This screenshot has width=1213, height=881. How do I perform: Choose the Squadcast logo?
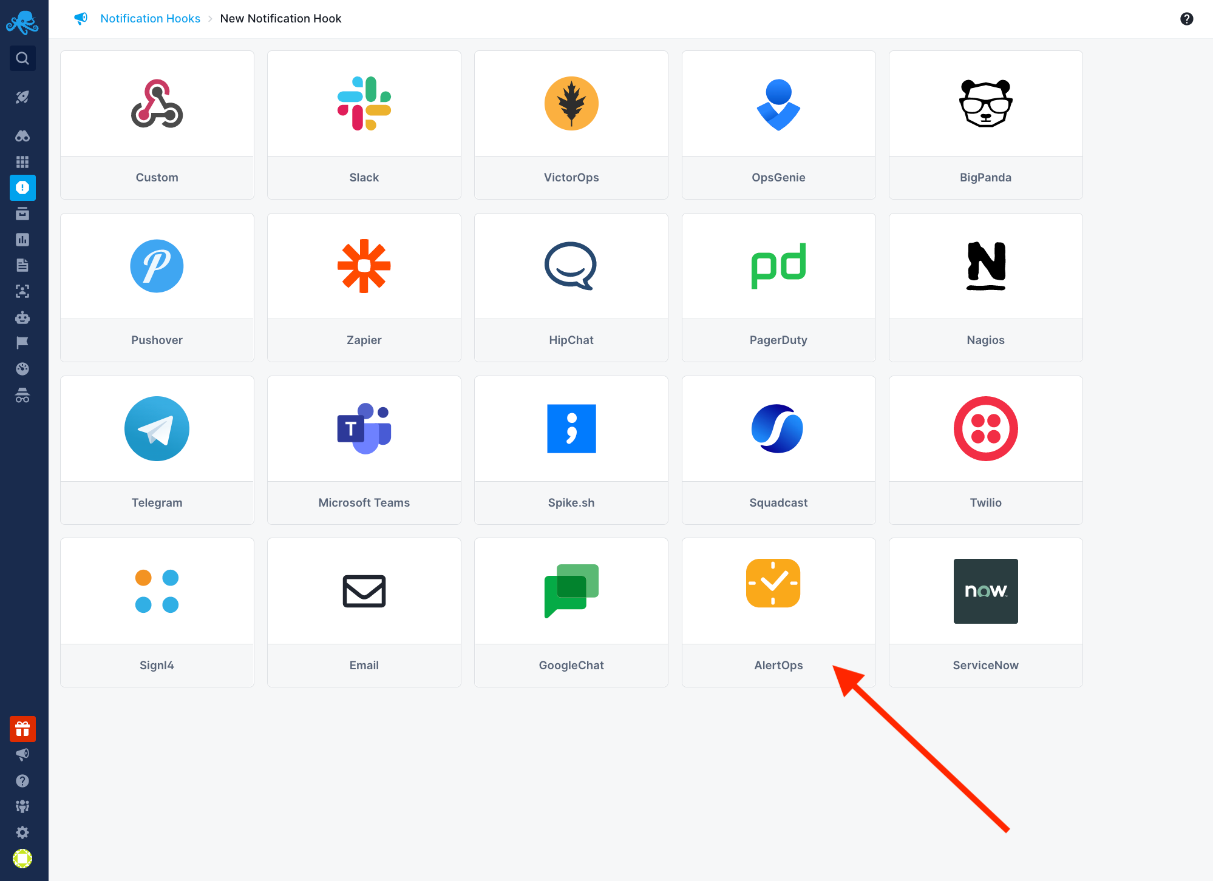tap(777, 428)
